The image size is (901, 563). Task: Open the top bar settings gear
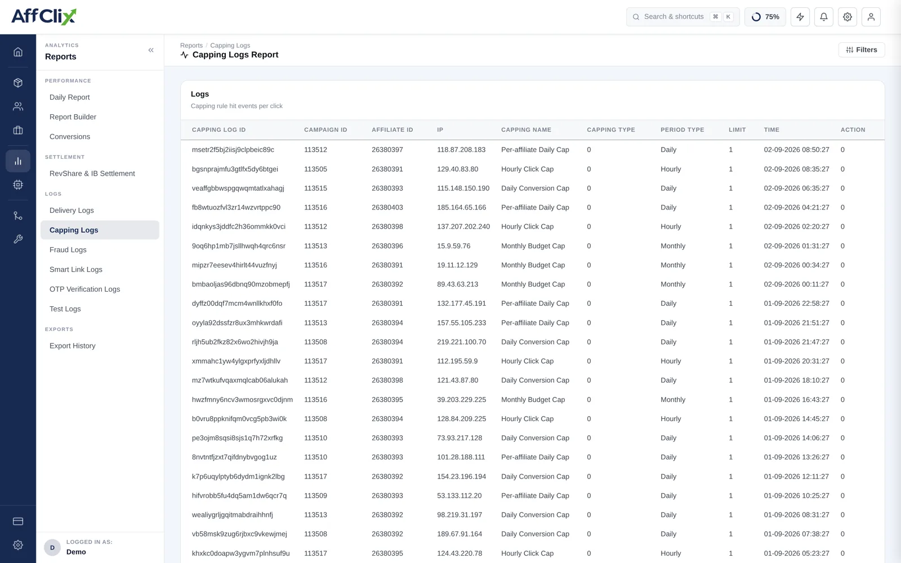coord(848,17)
